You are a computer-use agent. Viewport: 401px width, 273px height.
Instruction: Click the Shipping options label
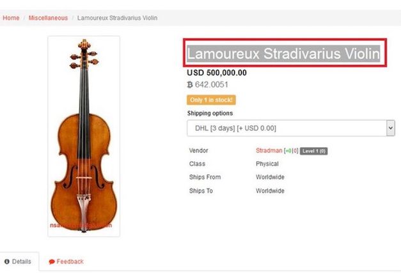point(210,113)
